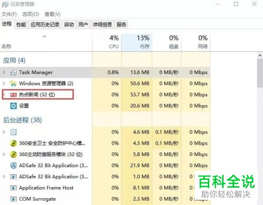This screenshot has width=263, height=205.
Task: Click the 8.1 MB memory value
Action: click(x=141, y=188)
